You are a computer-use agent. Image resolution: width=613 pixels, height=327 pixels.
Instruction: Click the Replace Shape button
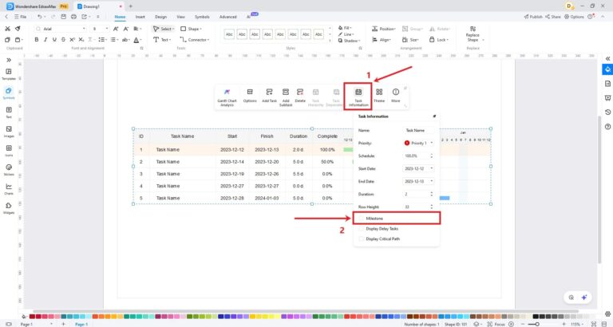473,34
